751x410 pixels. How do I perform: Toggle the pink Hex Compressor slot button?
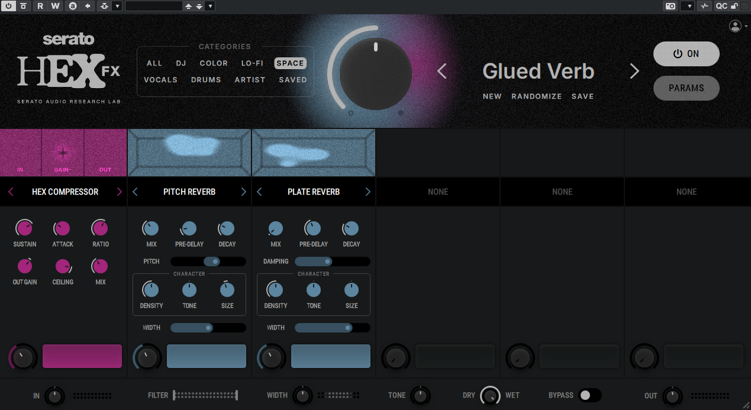(x=82, y=356)
